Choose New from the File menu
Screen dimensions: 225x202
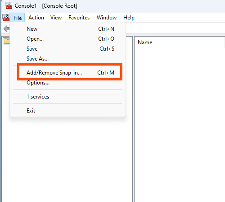coord(68,29)
